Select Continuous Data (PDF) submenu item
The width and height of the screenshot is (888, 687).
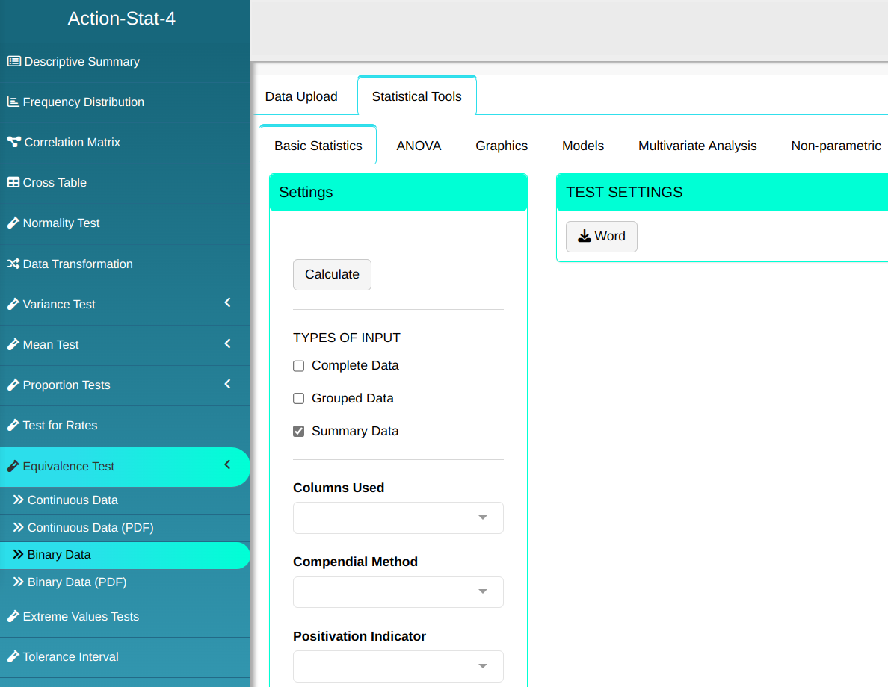click(x=90, y=528)
